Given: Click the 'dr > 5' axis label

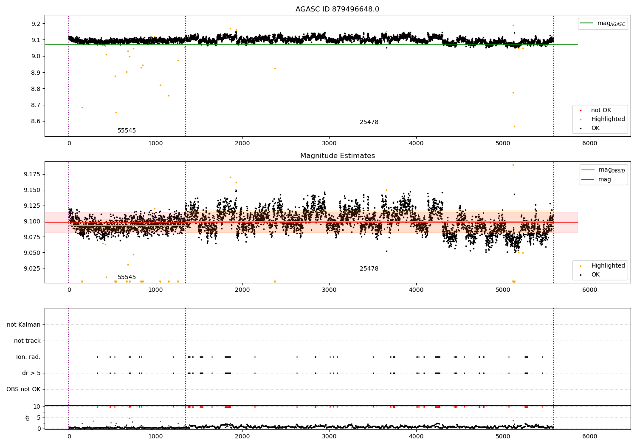Looking at the screenshot, I should click(x=31, y=373).
